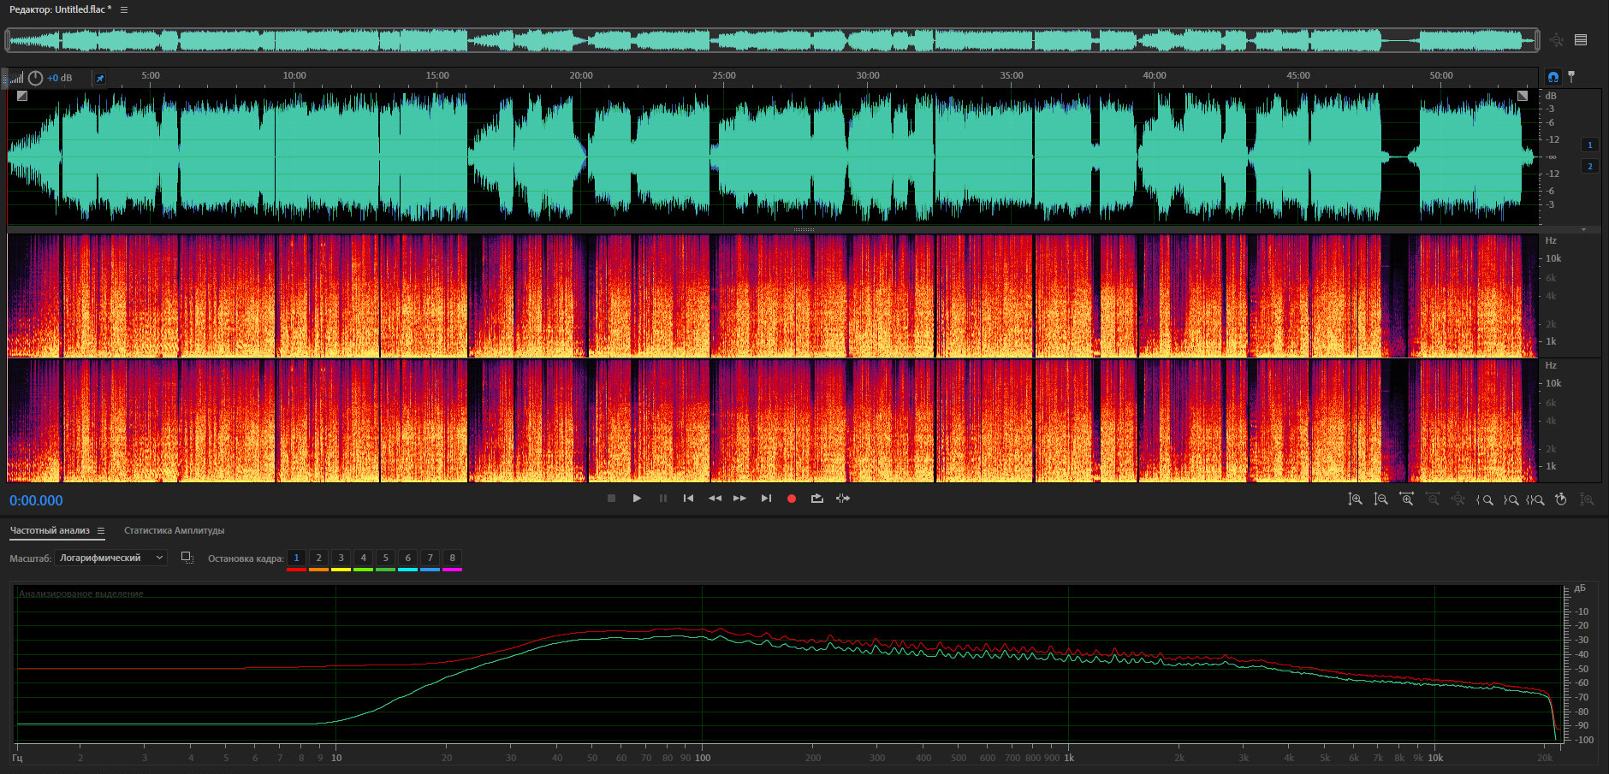Open the Редактор panel menu
1609x774 pixels.
(124, 9)
